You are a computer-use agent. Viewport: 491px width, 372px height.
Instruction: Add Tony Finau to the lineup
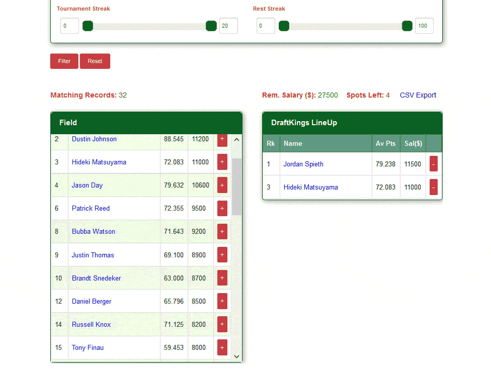[222, 347]
